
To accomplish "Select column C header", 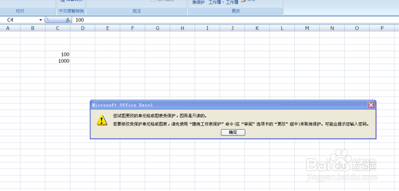I will [58, 28].
